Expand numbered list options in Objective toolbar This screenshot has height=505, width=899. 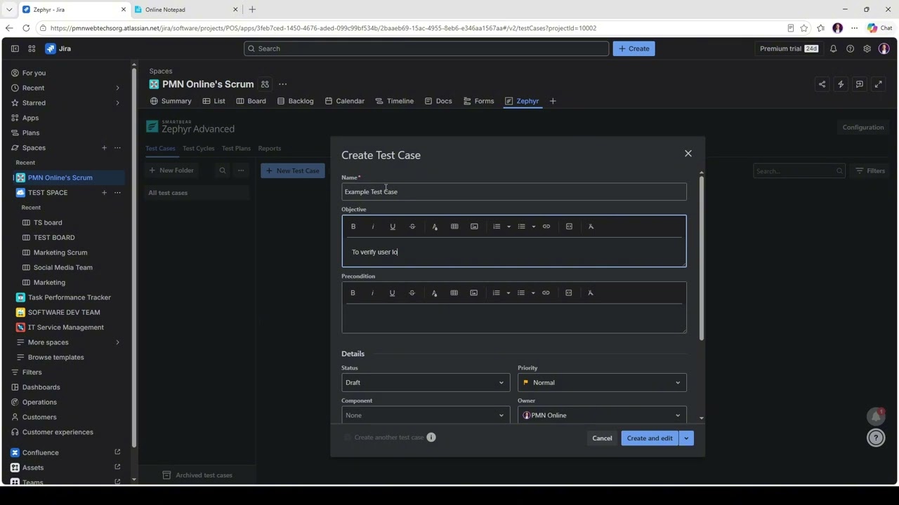pos(508,227)
